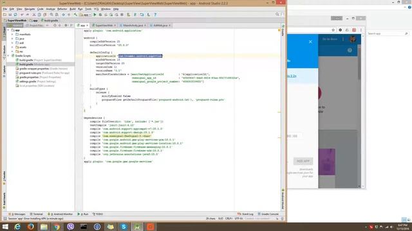Screen dimensions: 412x231
Task: Click the Synchronize toolbar icon
Action: pos(15,15)
